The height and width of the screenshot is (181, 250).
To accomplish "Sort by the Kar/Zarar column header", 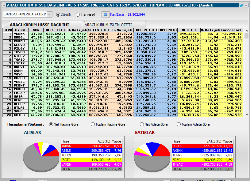I will click(x=232, y=30).
